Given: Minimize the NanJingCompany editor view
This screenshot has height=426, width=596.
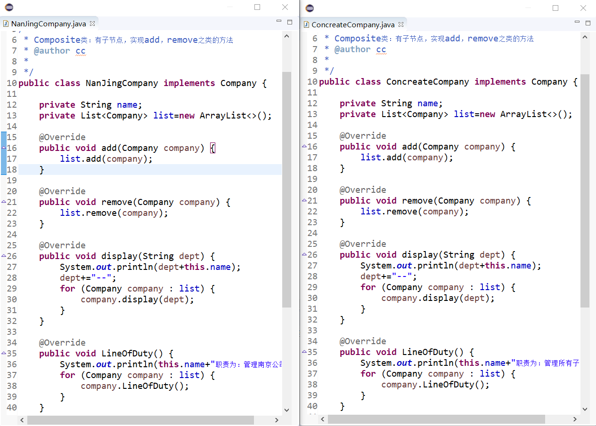Looking at the screenshot, I should [279, 22].
